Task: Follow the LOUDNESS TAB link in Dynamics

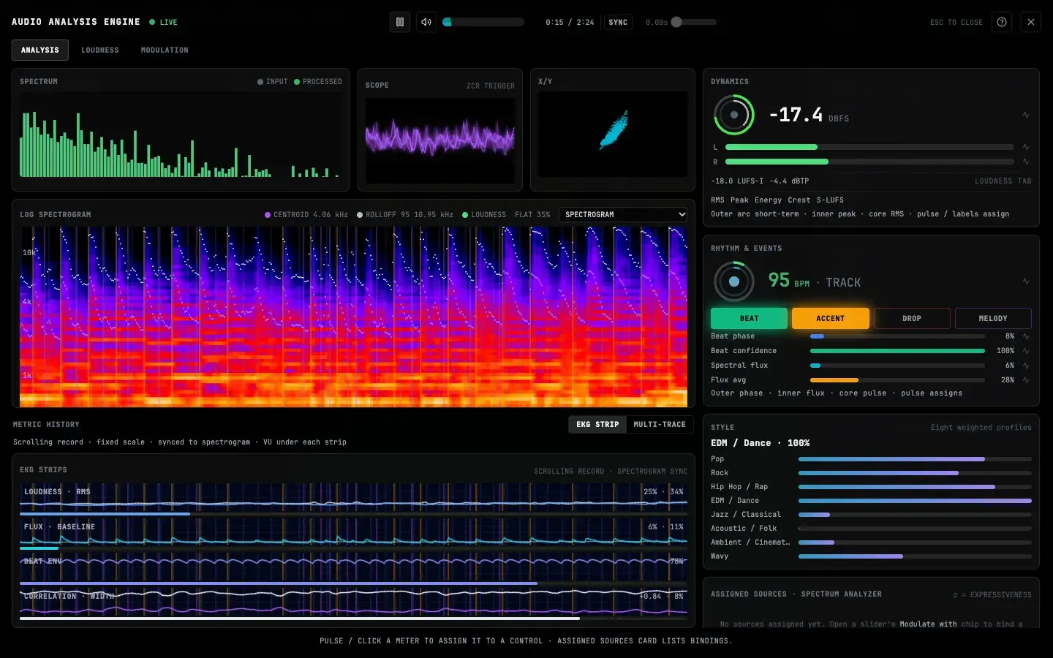Action: (x=1003, y=181)
